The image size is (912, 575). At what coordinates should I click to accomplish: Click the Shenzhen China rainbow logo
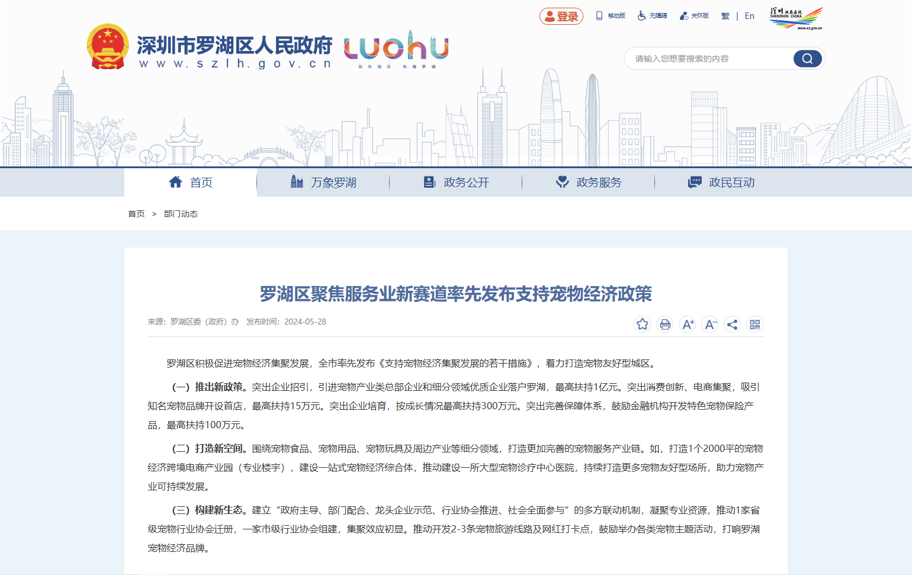click(797, 17)
